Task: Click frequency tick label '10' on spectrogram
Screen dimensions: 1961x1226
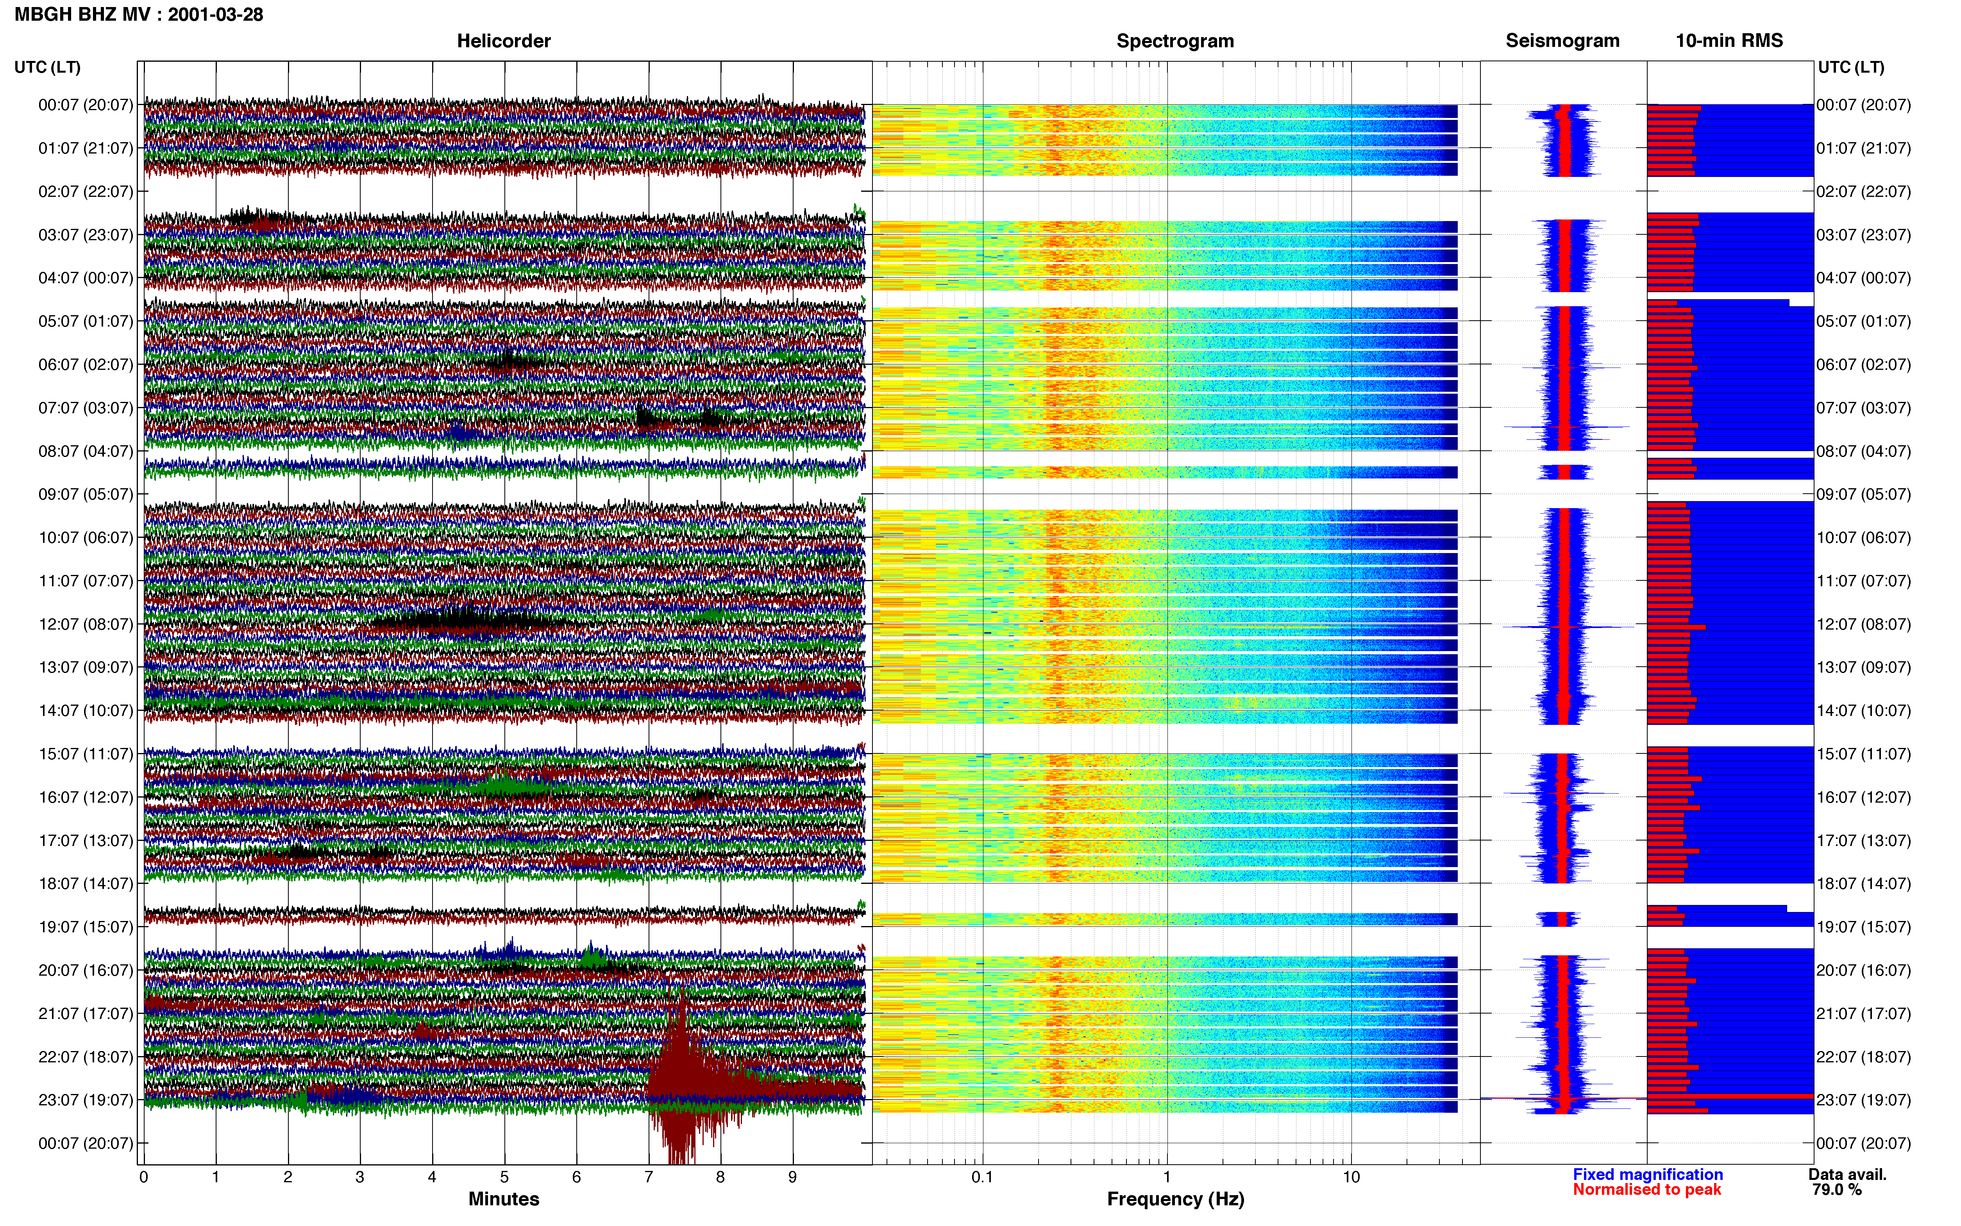Action: click(x=1351, y=1176)
